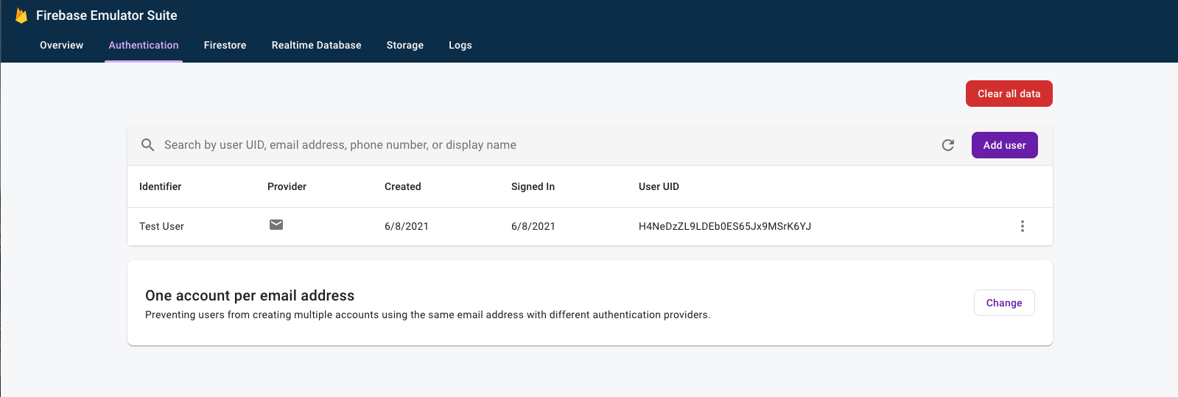This screenshot has width=1178, height=397.
Task: Click the Created column header
Action: [402, 186]
